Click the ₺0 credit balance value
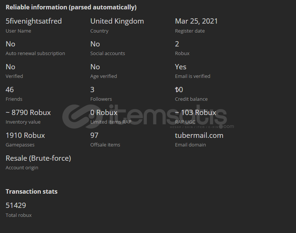Image resolution: width=296 pixels, height=233 pixels. coord(179,90)
